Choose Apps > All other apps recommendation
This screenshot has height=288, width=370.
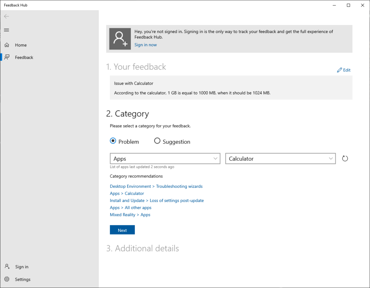click(x=130, y=207)
